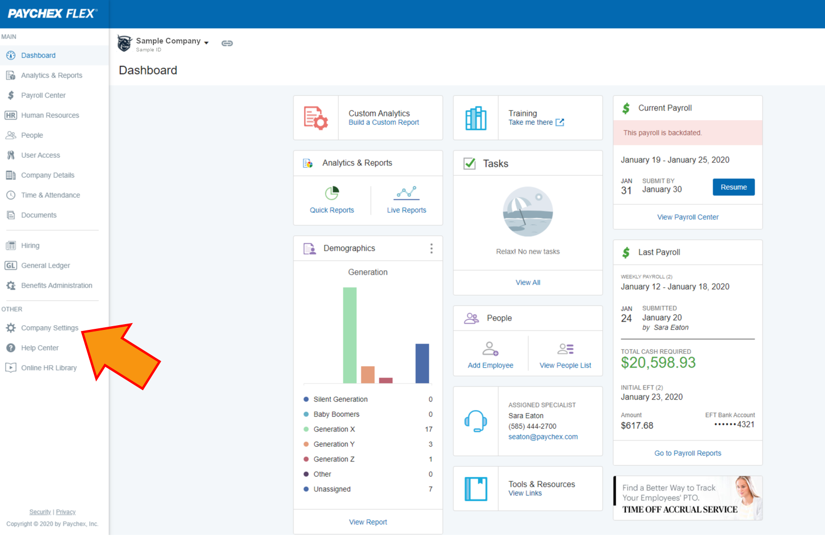Click the $20,598.93 total cash amount

tap(658, 362)
